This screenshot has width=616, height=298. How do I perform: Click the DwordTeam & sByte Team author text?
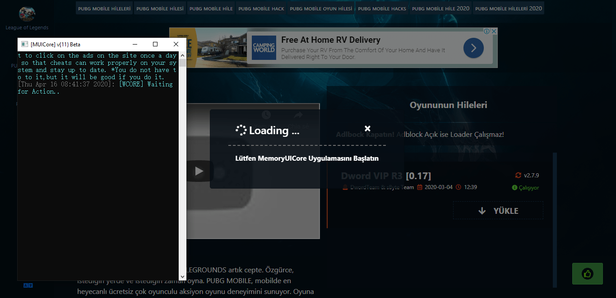point(382,187)
